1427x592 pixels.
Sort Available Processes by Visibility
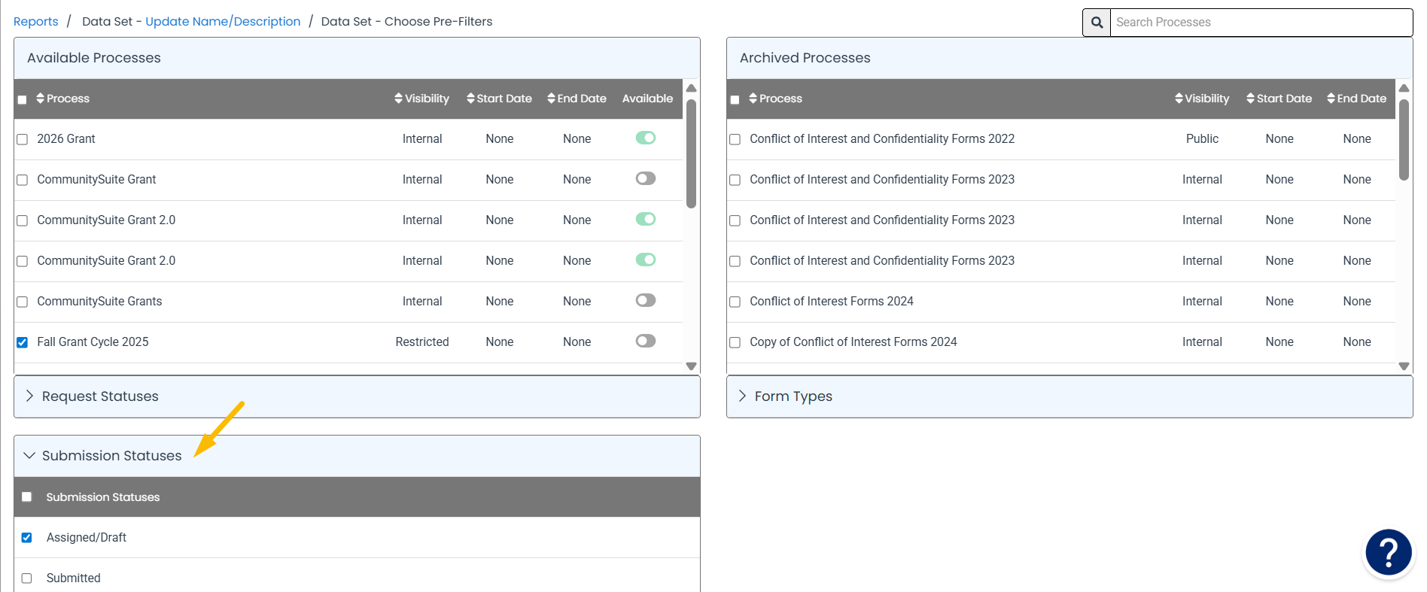point(421,99)
